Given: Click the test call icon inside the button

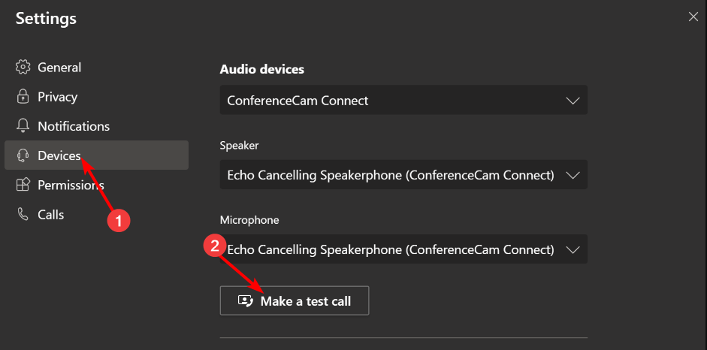Looking at the screenshot, I should (245, 301).
